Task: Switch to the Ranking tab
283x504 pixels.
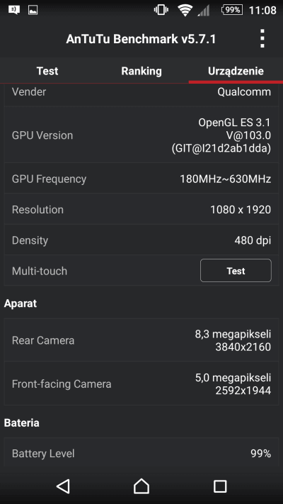Action: point(141,71)
